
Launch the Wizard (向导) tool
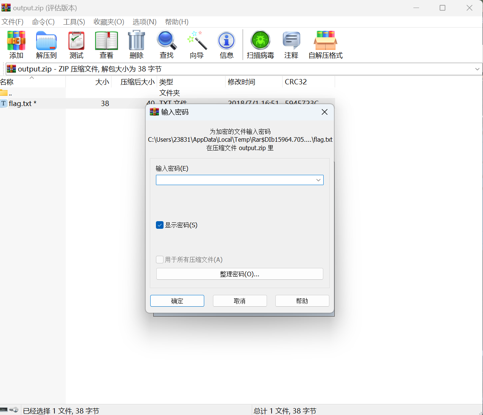pos(197,41)
